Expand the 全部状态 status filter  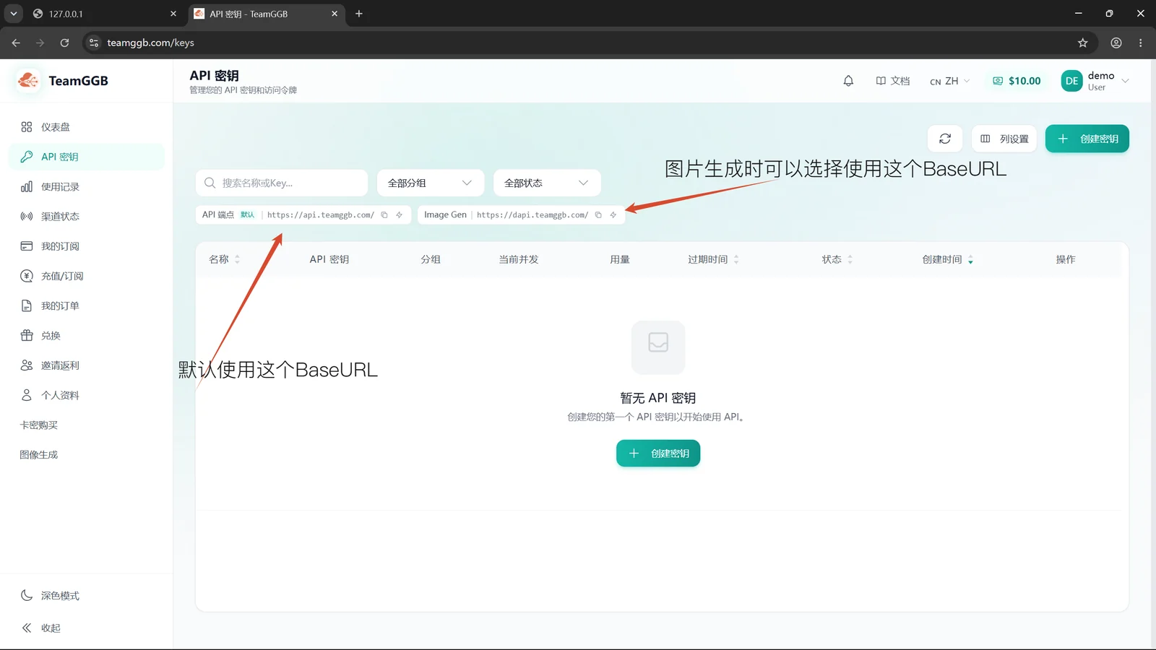[x=547, y=183]
